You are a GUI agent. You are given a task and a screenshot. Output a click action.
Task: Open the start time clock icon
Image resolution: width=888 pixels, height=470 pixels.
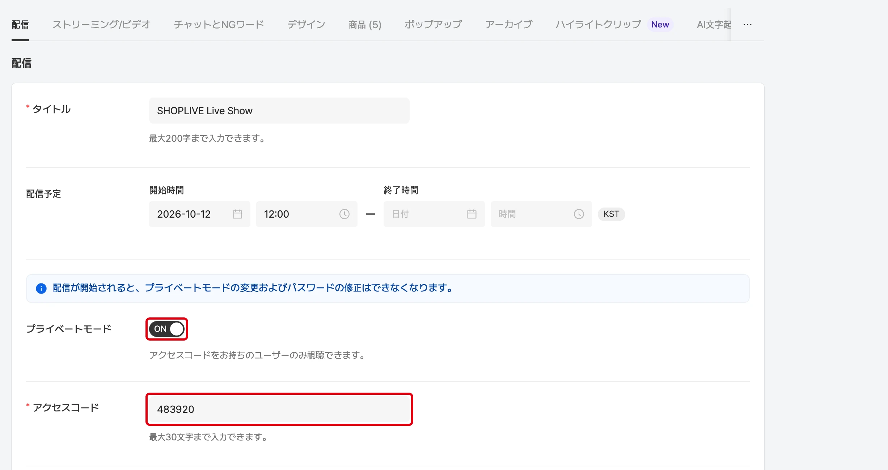coord(344,214)
